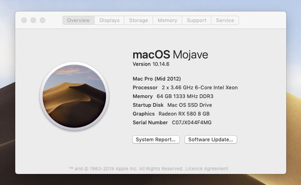Minimize the About This Mac window

pyautogui.click(x=33, y=20)
